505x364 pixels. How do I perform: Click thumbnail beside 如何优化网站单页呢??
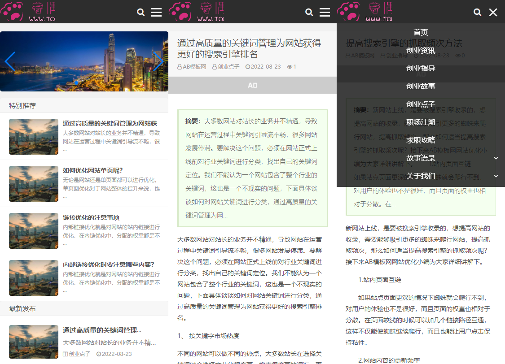click(x=34, y=184)
